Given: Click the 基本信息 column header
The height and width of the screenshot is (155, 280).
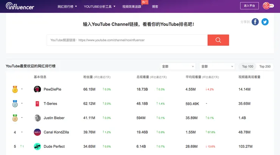Looking at the screenshot, I should coord(40,77).
